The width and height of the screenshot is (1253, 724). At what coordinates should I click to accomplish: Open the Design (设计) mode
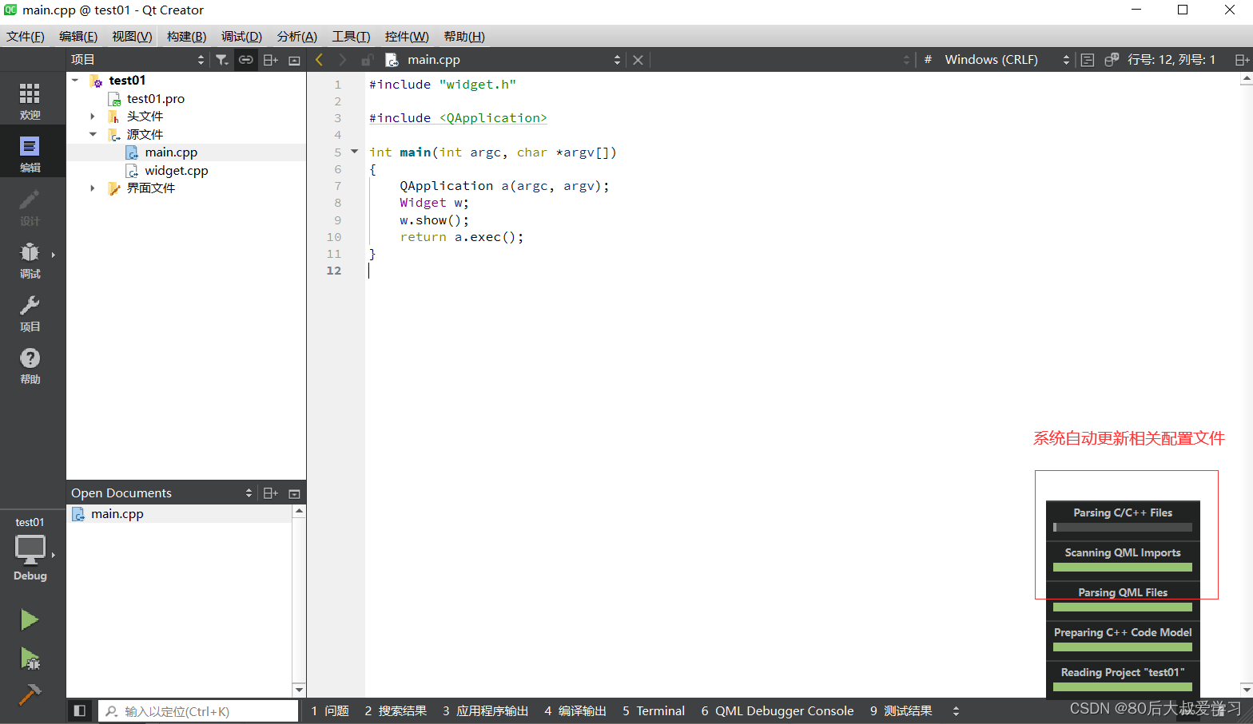(x=30, y=207)
